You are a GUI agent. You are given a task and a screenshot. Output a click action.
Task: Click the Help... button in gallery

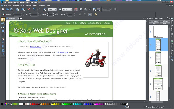coord(165,24)
